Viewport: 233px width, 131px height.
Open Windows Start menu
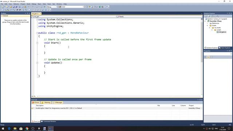tap(3, 128)
